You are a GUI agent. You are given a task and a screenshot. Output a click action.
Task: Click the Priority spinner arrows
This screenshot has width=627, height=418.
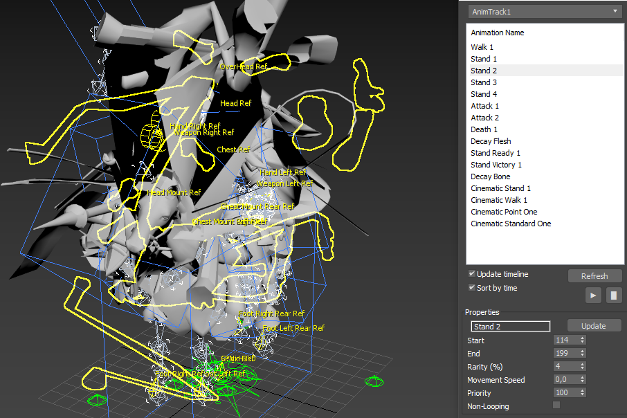click(x=582, y=392)
